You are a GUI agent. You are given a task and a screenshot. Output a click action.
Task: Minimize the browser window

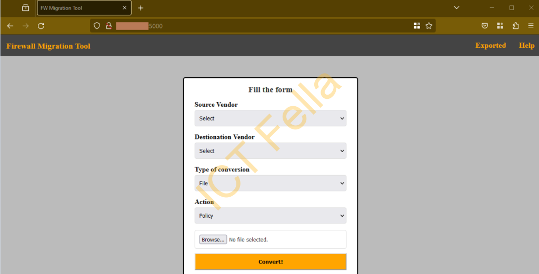point(492,7)
